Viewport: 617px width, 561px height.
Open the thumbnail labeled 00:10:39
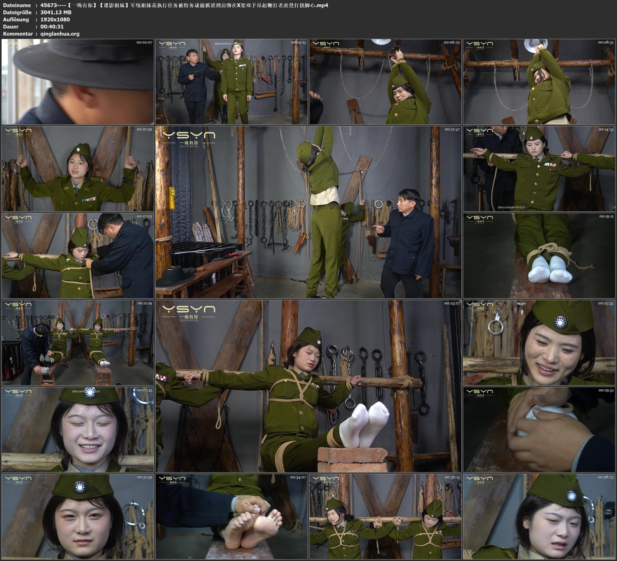[x=78, y=169]
